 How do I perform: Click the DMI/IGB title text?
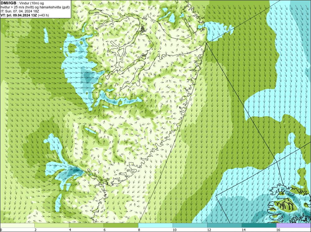[x=9, y=3]
